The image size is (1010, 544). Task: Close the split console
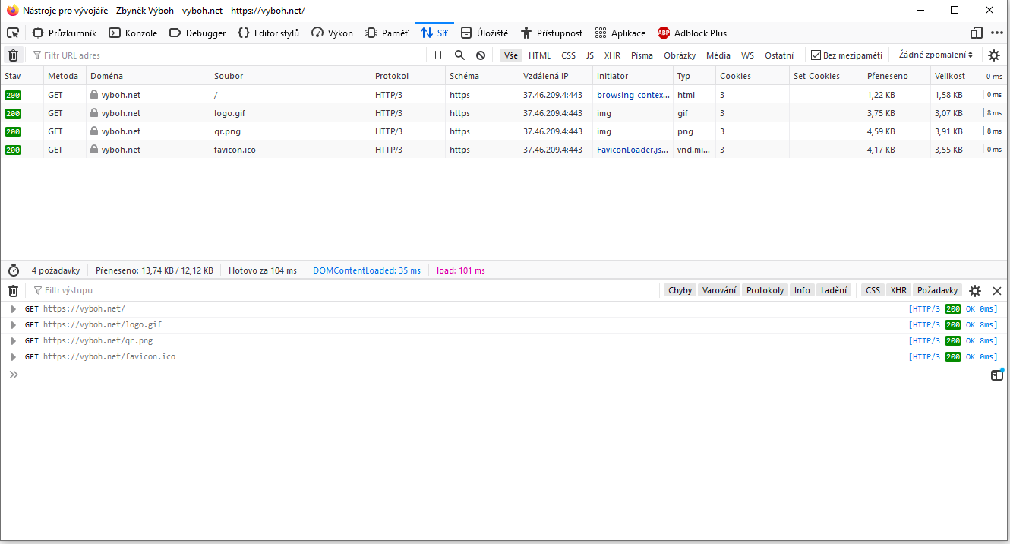tap(997, 290)
